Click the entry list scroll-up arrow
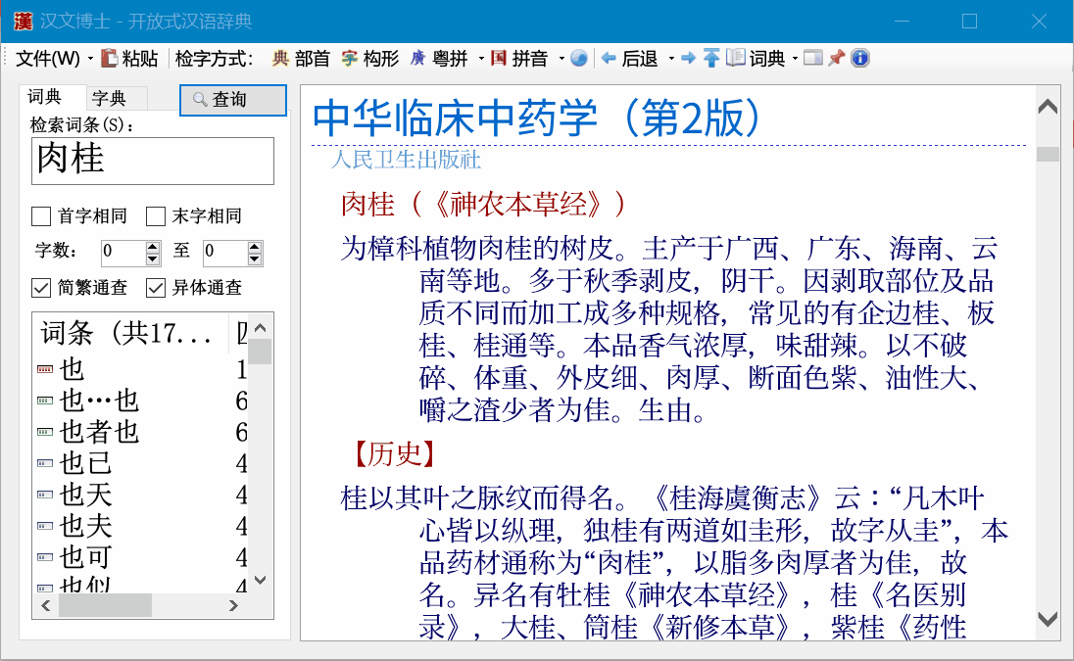Image resolution: width=1074 pixels, height=661 pixels. (261, 328)
